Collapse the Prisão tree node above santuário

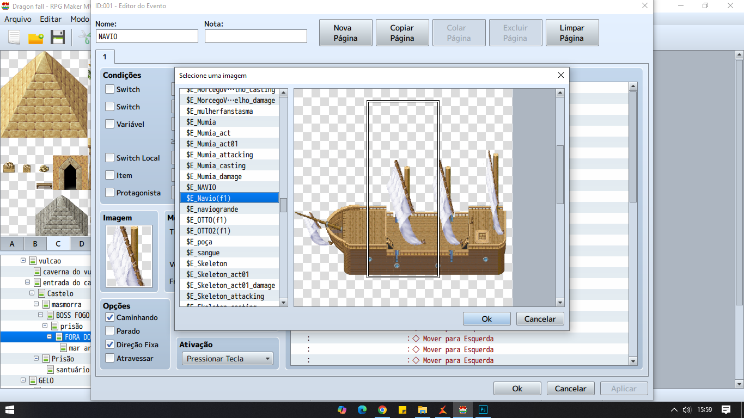pos(36,359)
